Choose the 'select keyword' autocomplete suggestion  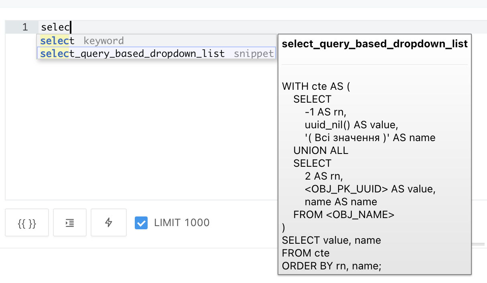tap(156, 40)
